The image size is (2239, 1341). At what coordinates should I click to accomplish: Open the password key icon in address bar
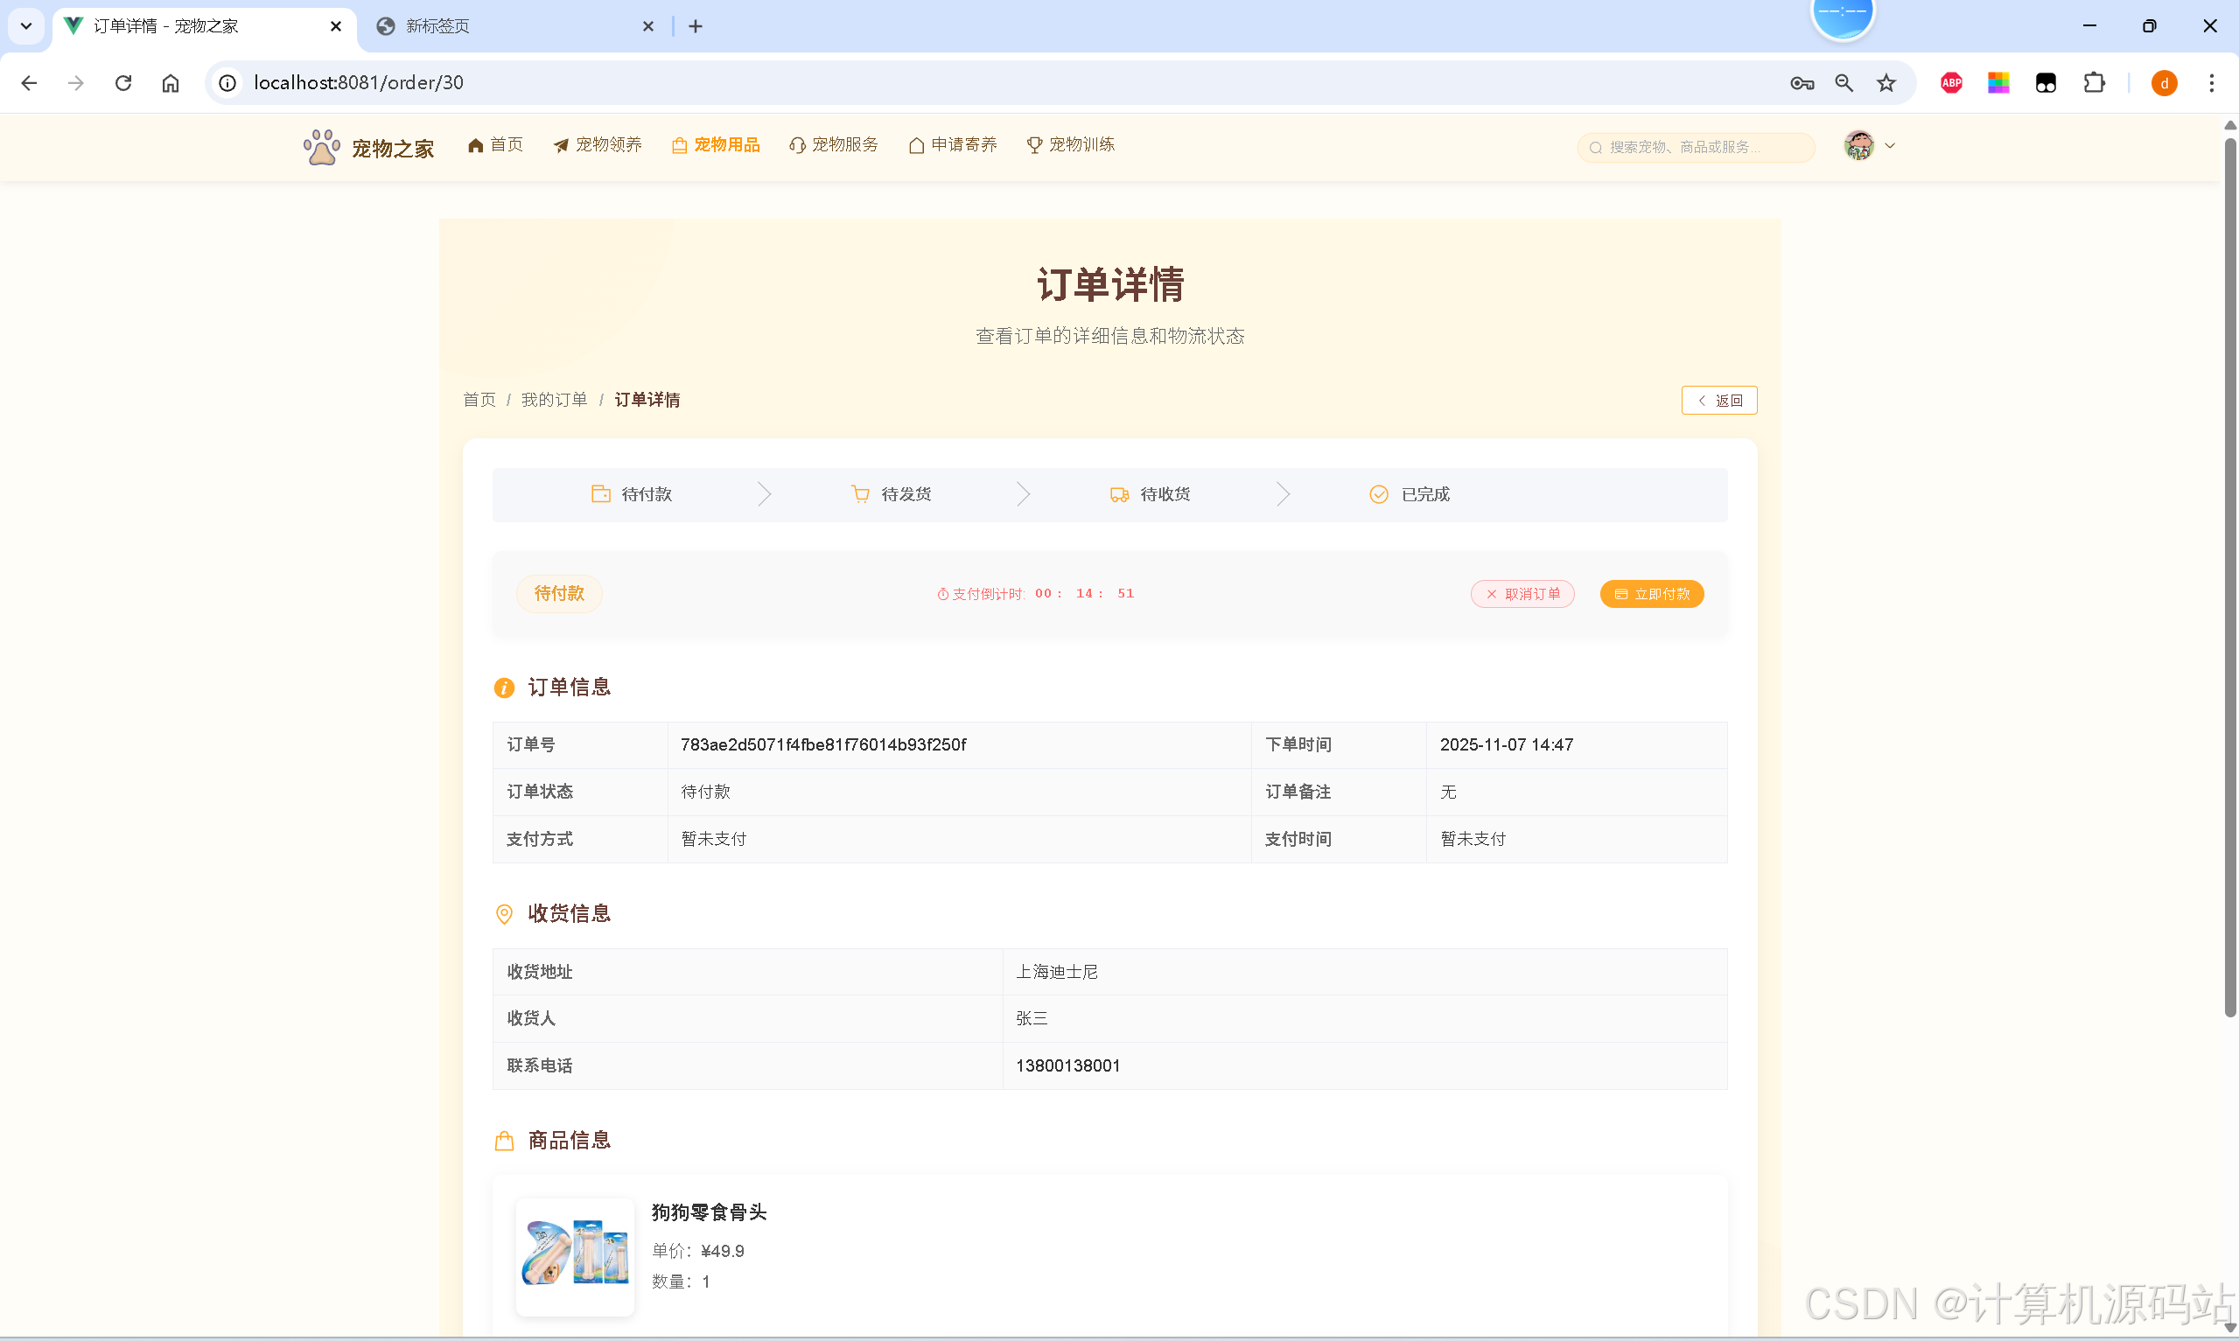(x=1802, y=83)
